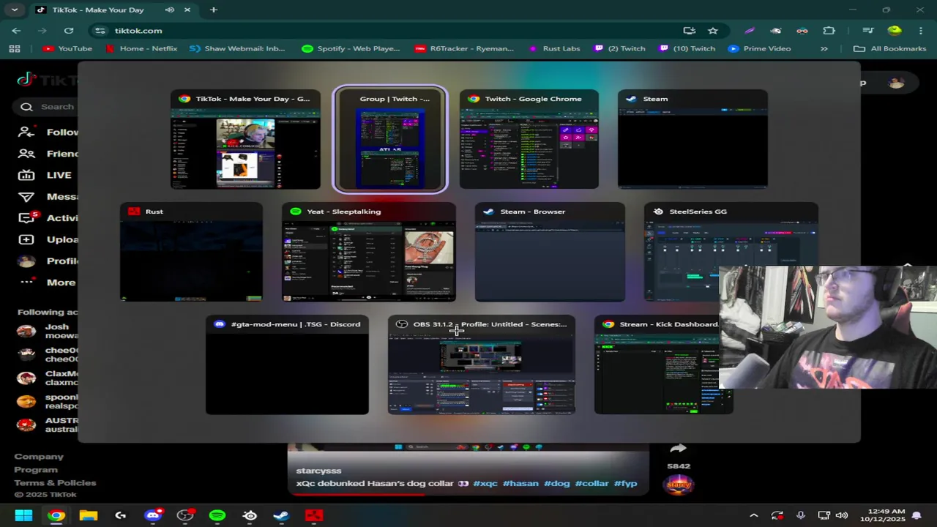Viewport: 937px width, 527px height.
Task: Open Spotify from the taskbar
Action: (x=217, y=515)
